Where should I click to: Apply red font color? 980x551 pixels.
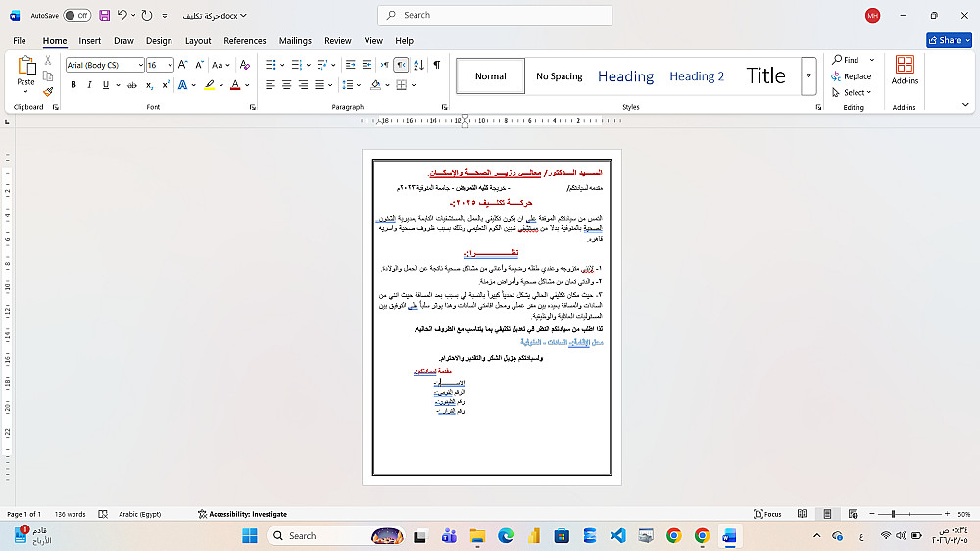point(235,85)
